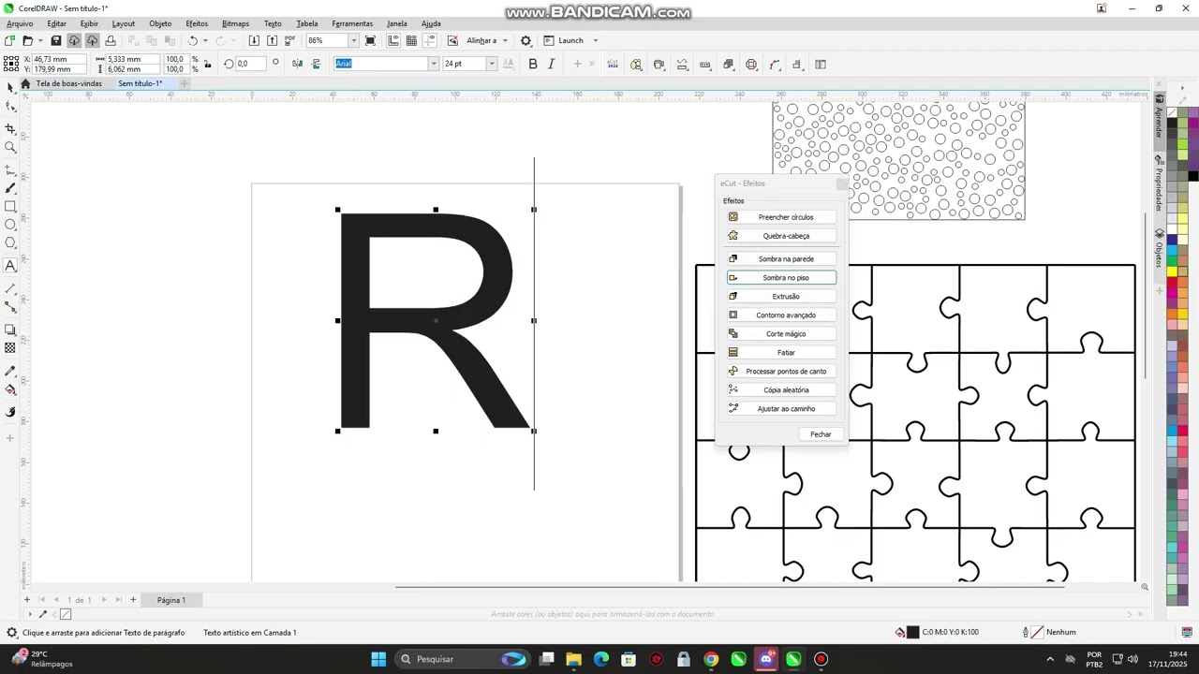Expand the Alinhar a dropdown

point(505,40)
